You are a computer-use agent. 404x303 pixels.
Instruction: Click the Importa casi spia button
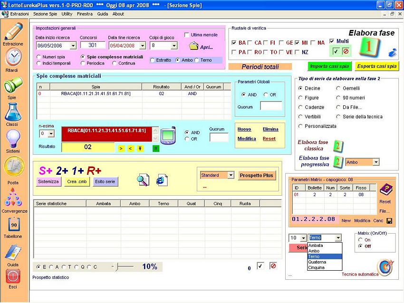pos(329,66)
